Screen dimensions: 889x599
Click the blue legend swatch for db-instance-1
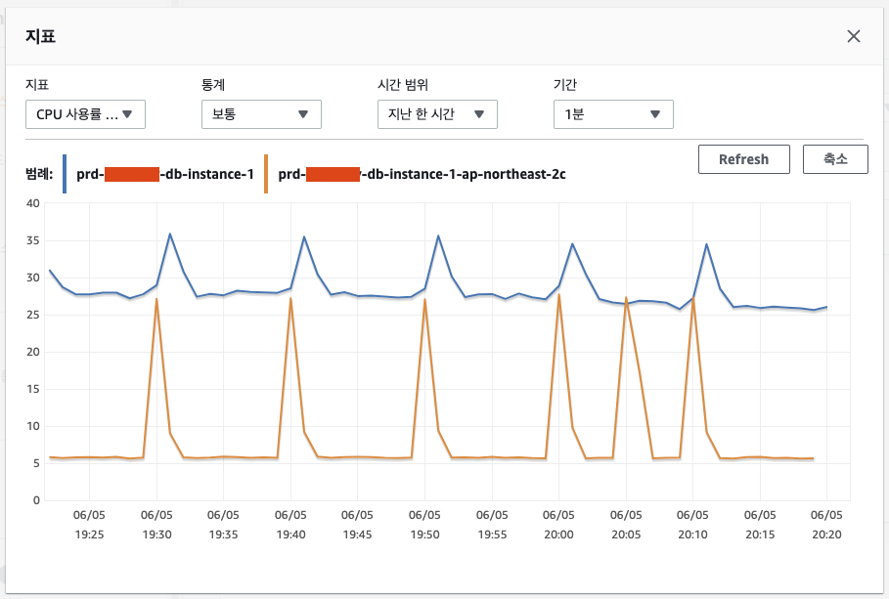[x=65, y=174]
